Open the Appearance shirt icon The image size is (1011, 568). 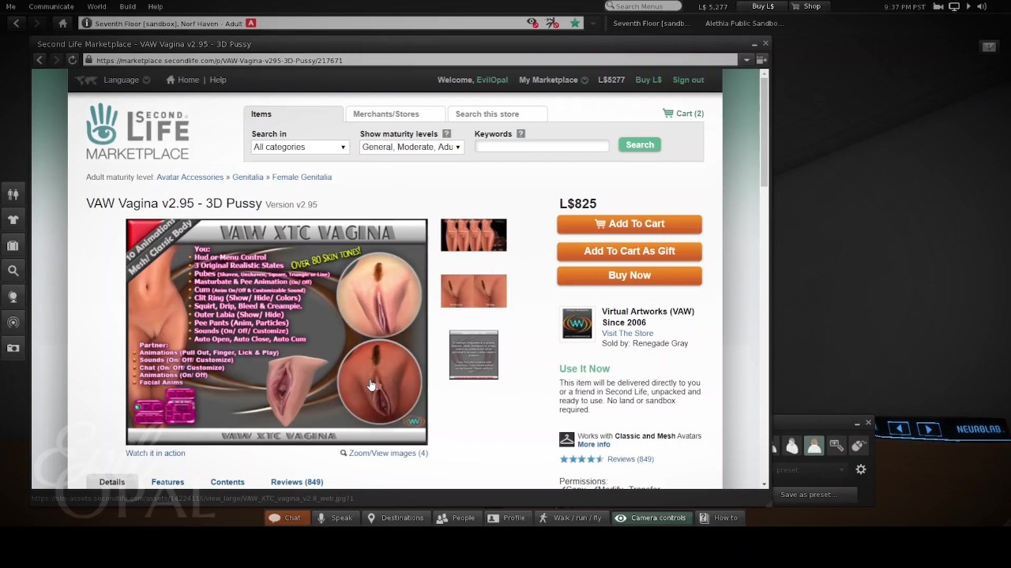(x=13, y=219)
